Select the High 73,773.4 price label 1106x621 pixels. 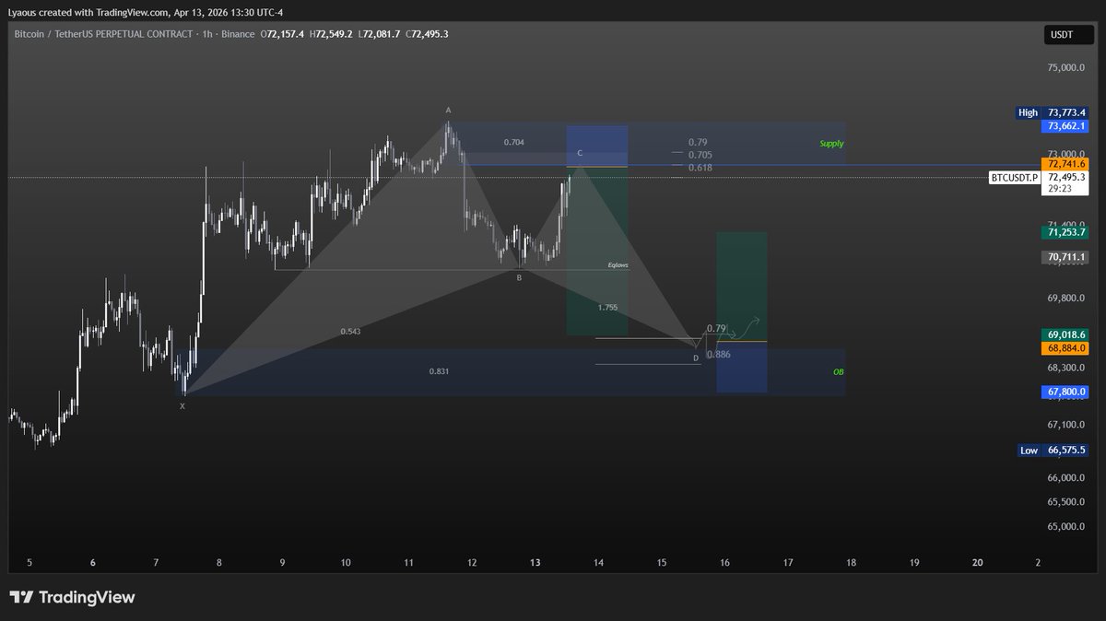pyautogui.click(x=1051, y=112)
